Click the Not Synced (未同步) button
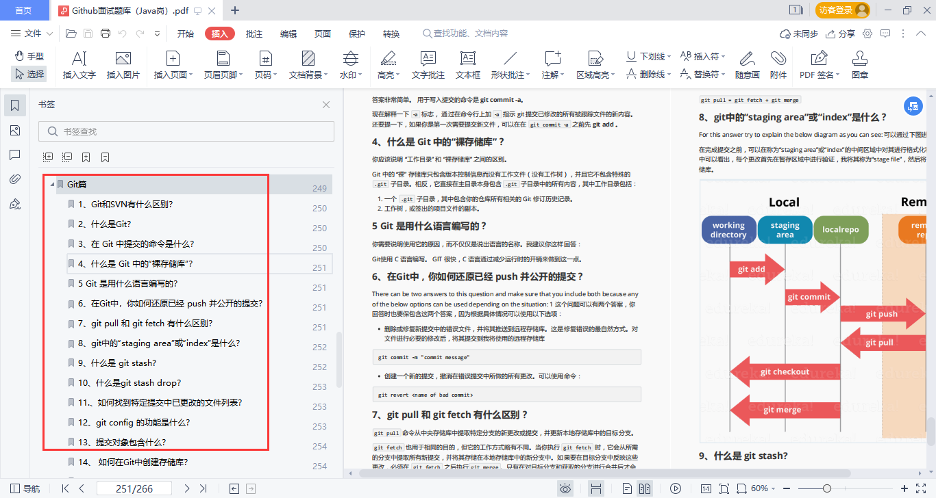This screenshot has height=498, width=936. click(x=799, y=34)
